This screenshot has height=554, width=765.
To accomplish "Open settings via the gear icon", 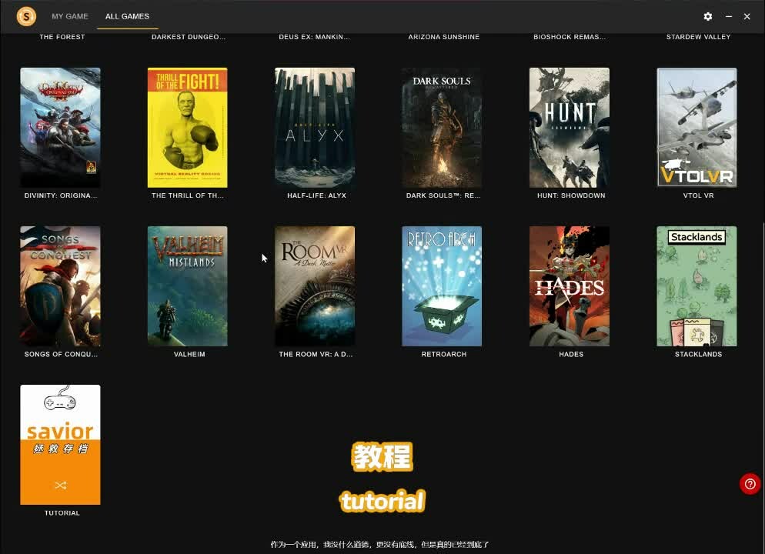I will pyautogui.click(x=708, y=16).
